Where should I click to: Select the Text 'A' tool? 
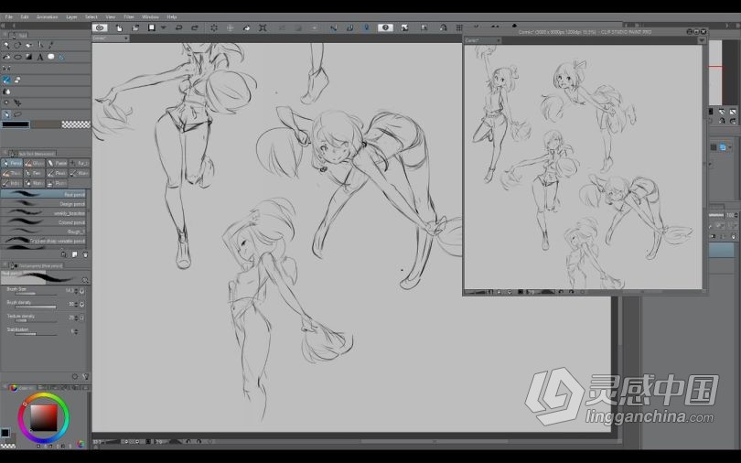pos(40,57)
